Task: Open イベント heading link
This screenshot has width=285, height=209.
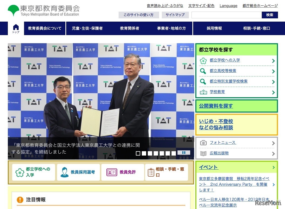Action: click(209, 167)
